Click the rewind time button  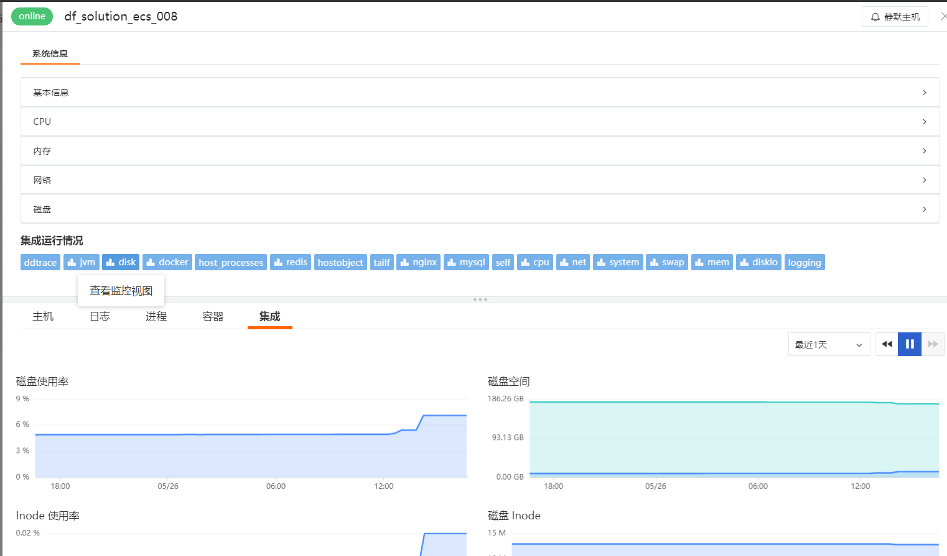click(x=887, y=344)
